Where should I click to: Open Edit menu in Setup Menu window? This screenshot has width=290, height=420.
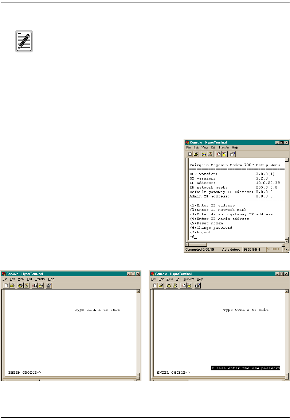tap(196, 147)
